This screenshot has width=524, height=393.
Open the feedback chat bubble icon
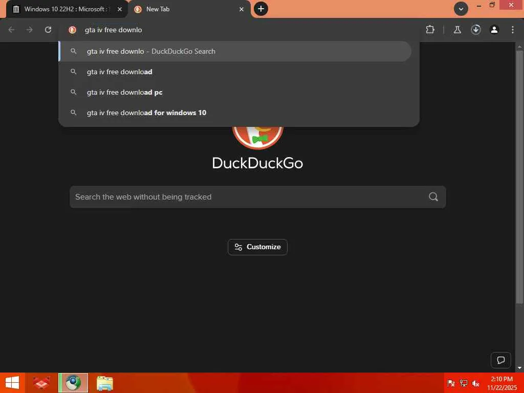coord(500,360)
